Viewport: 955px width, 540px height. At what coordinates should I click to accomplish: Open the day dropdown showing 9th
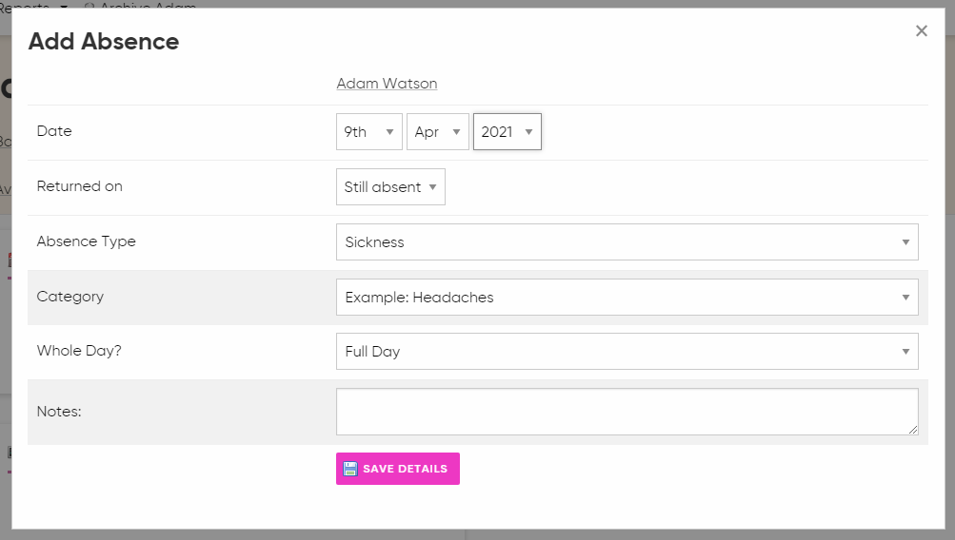pos(368,132)
